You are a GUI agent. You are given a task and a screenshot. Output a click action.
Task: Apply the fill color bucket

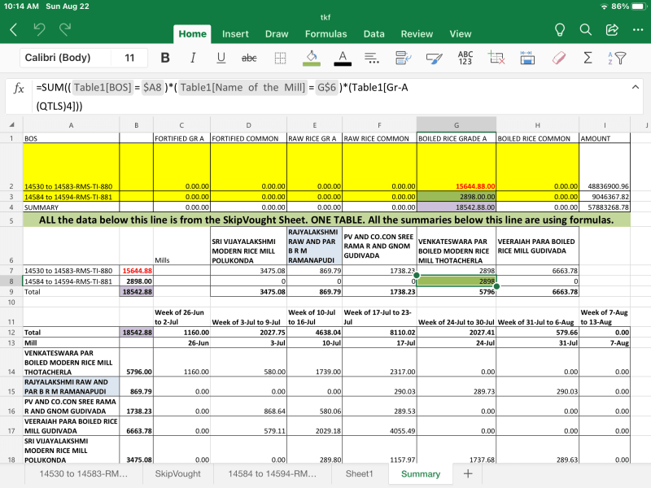pyautogui.click(x=312, y=58)
